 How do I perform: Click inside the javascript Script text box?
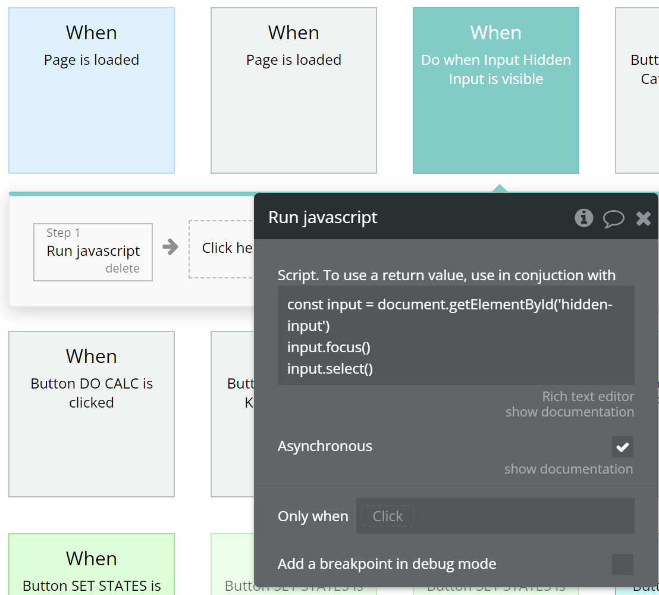[456, 336]
